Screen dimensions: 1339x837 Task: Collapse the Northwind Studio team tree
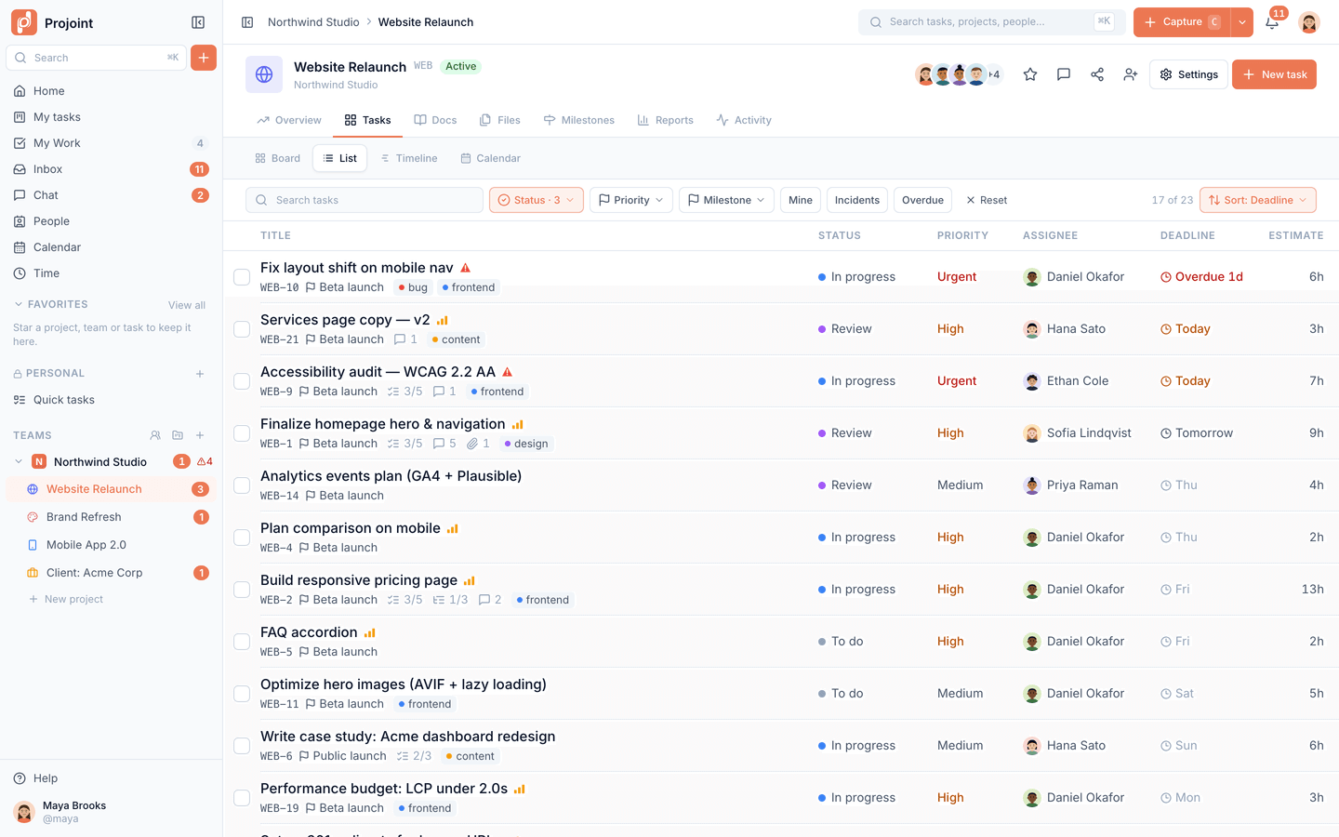(19, 461)
